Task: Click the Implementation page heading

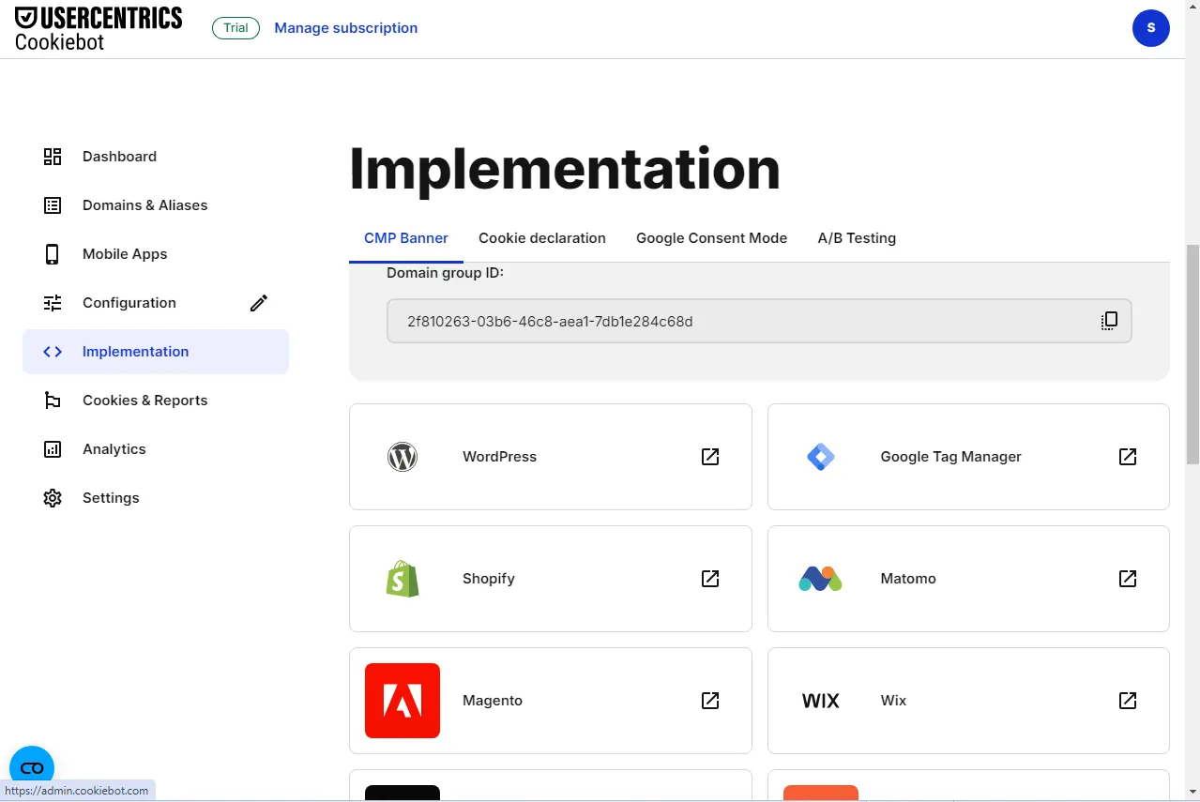Action: 565,169
